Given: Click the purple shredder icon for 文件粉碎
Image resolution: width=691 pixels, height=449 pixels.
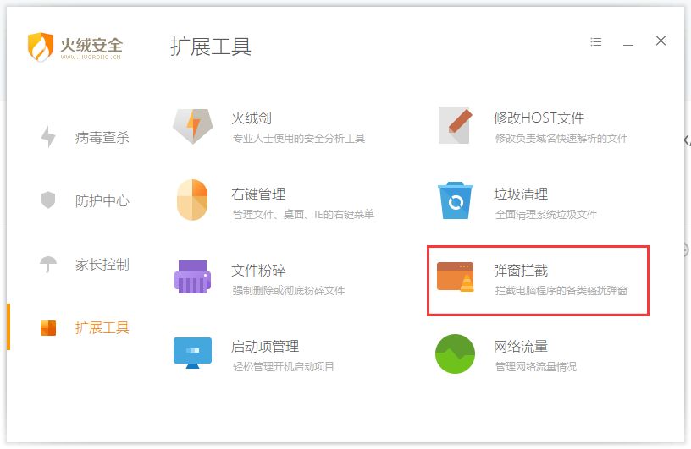Looking at the screenshot, I should (x=192, y=277).
